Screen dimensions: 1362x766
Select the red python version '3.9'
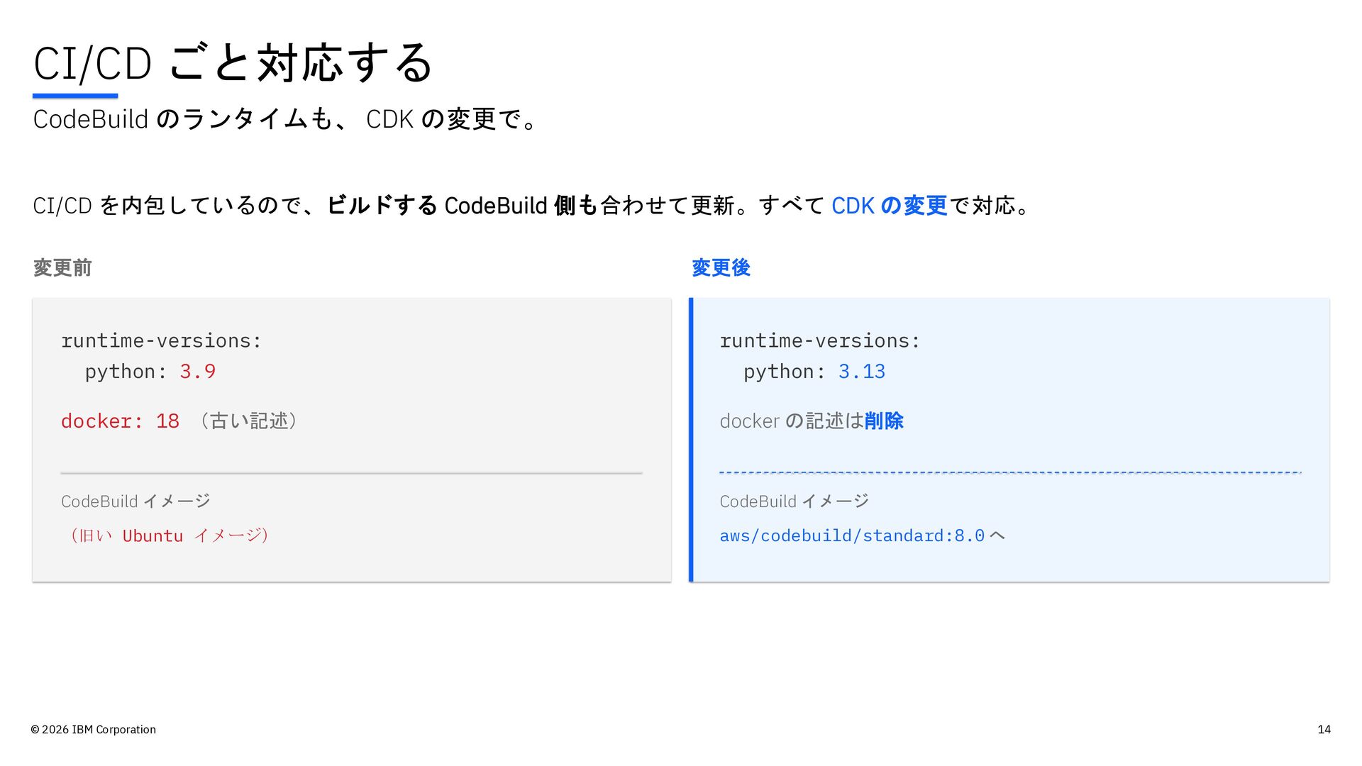coord(197,372)
